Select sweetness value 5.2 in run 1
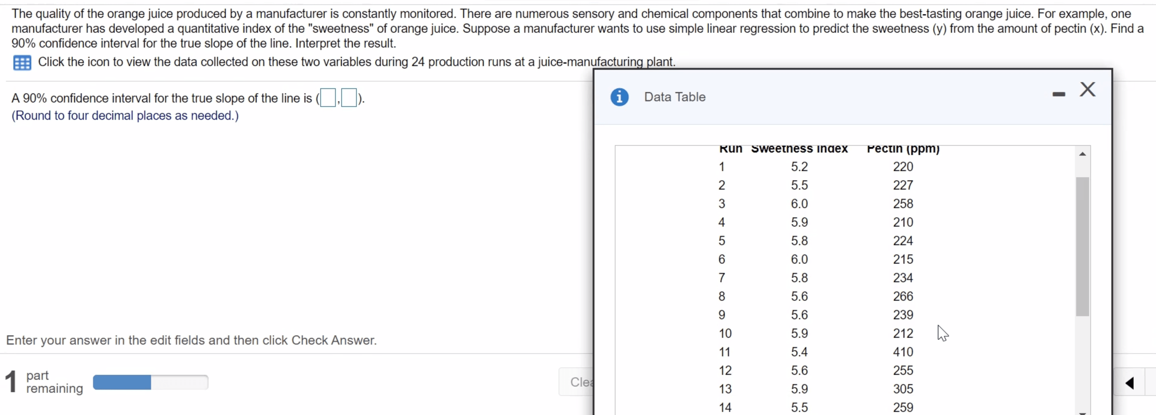The width and height of the screenshot is (1156, 415). [799, 167]
